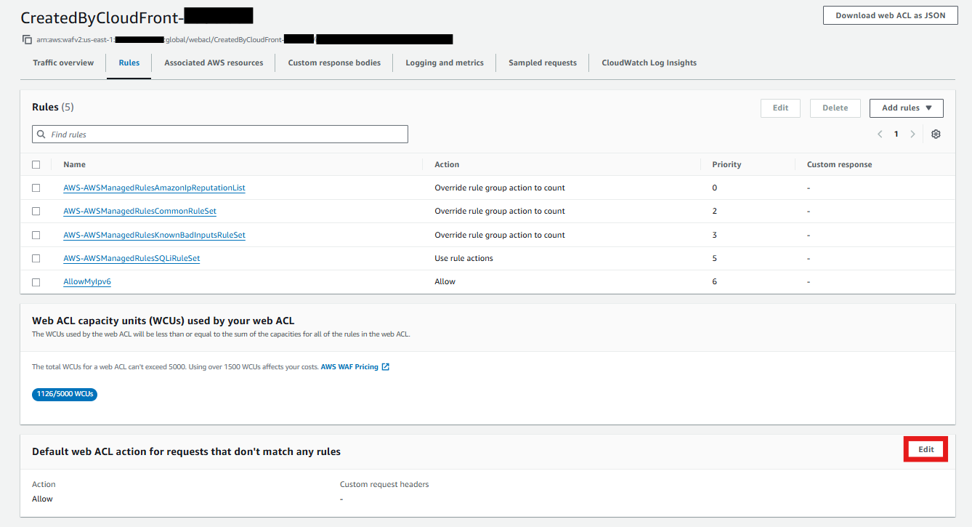This screenshot has height=527, width=972.
Task: Click the Custom response column header
Action: pos(839,164)
